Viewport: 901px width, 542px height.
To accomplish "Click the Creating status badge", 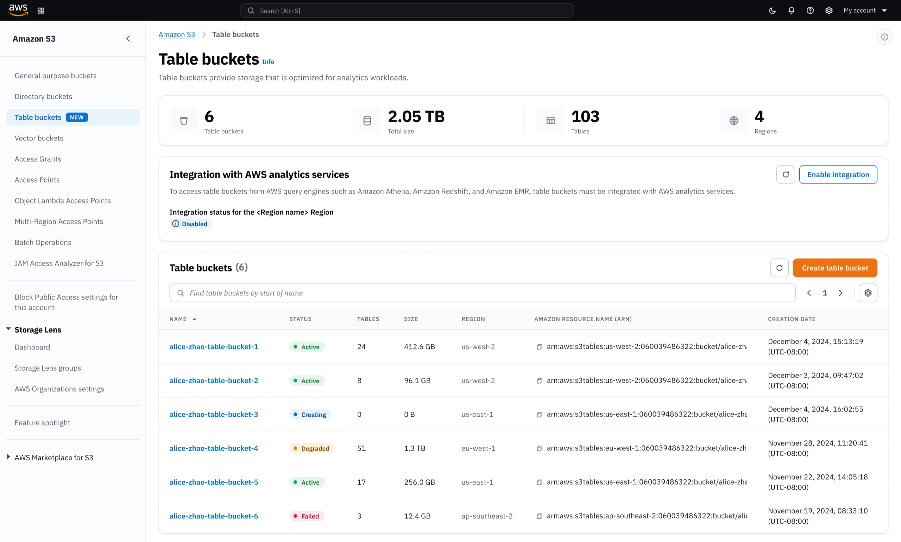I will (x=310, y=415).
